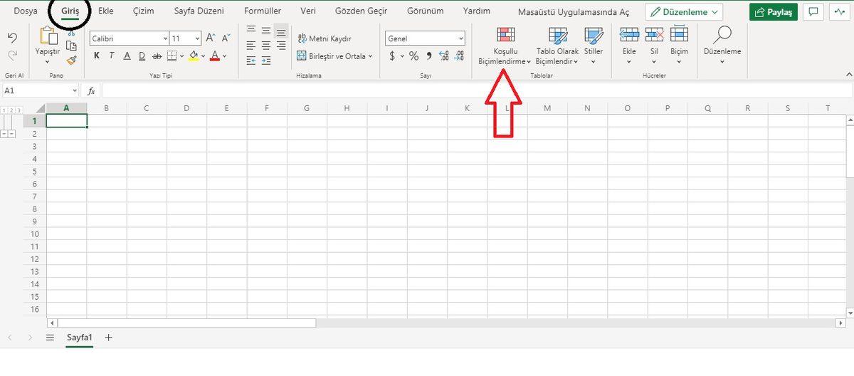Collapse the ribbon with the chevron
This screenshot has width=854, height=376.
(848, 74)
